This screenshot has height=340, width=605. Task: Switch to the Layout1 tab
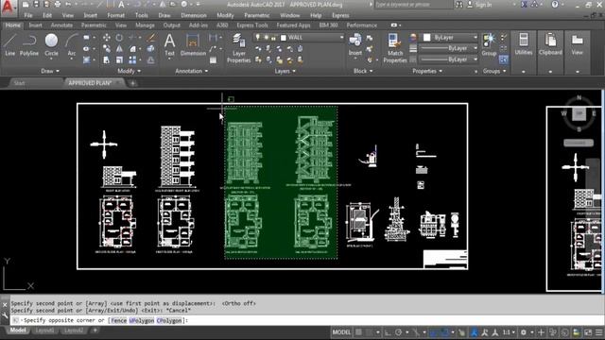click(44, 331)
